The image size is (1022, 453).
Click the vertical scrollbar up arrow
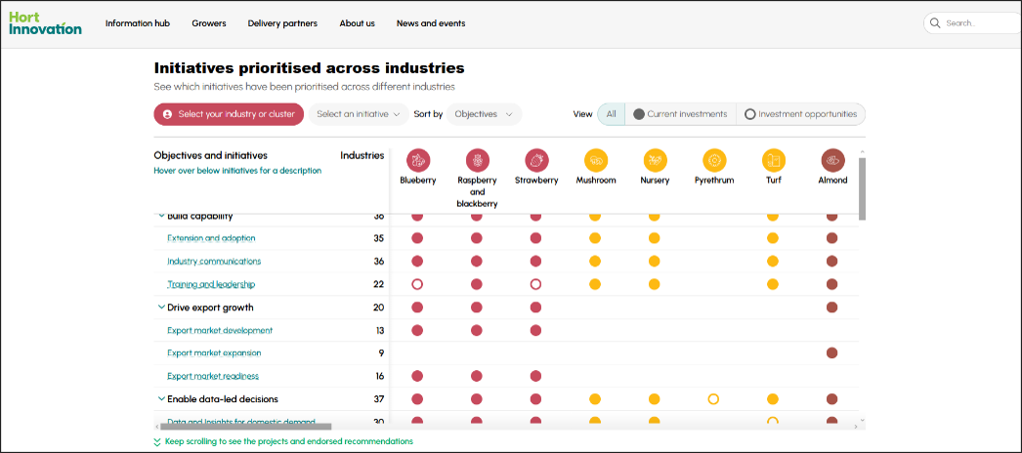pos(863,153)
